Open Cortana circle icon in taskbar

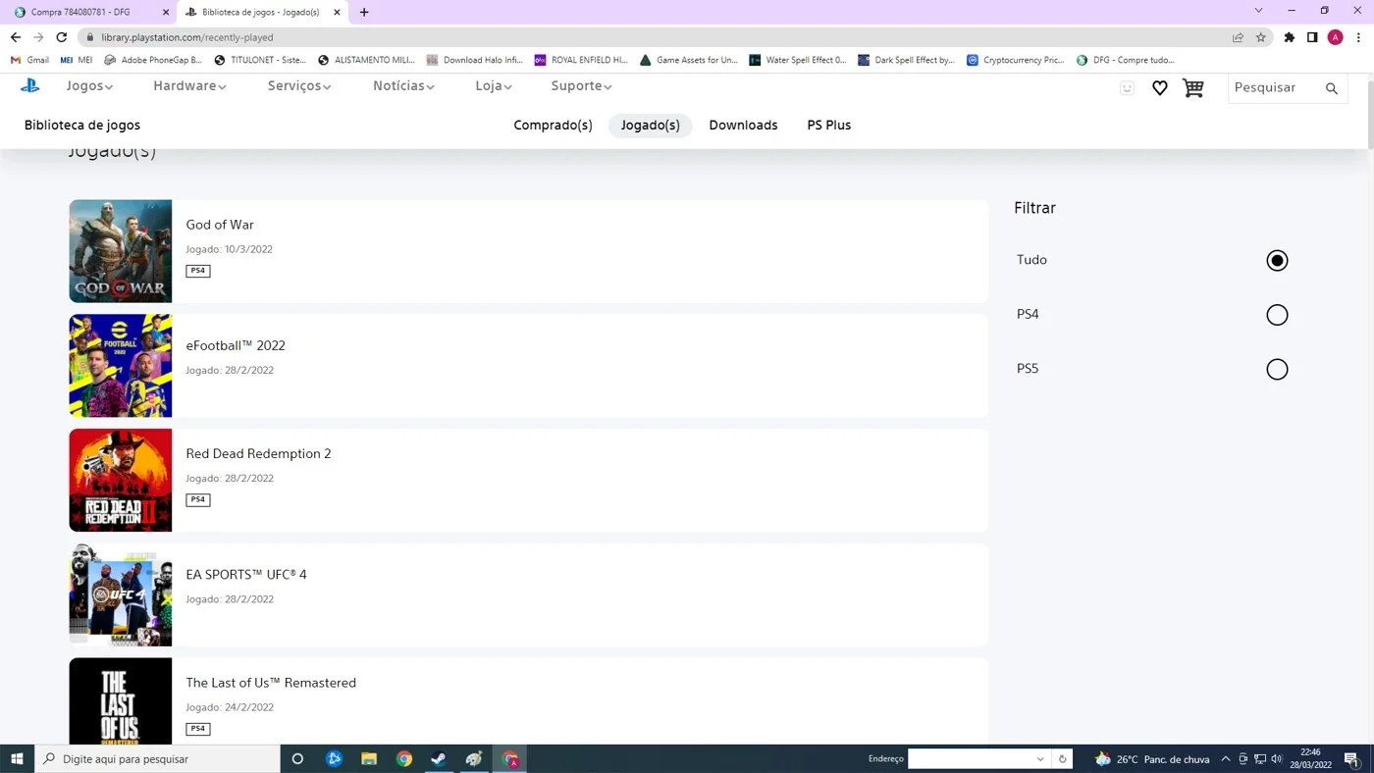[x=297, y=758]
